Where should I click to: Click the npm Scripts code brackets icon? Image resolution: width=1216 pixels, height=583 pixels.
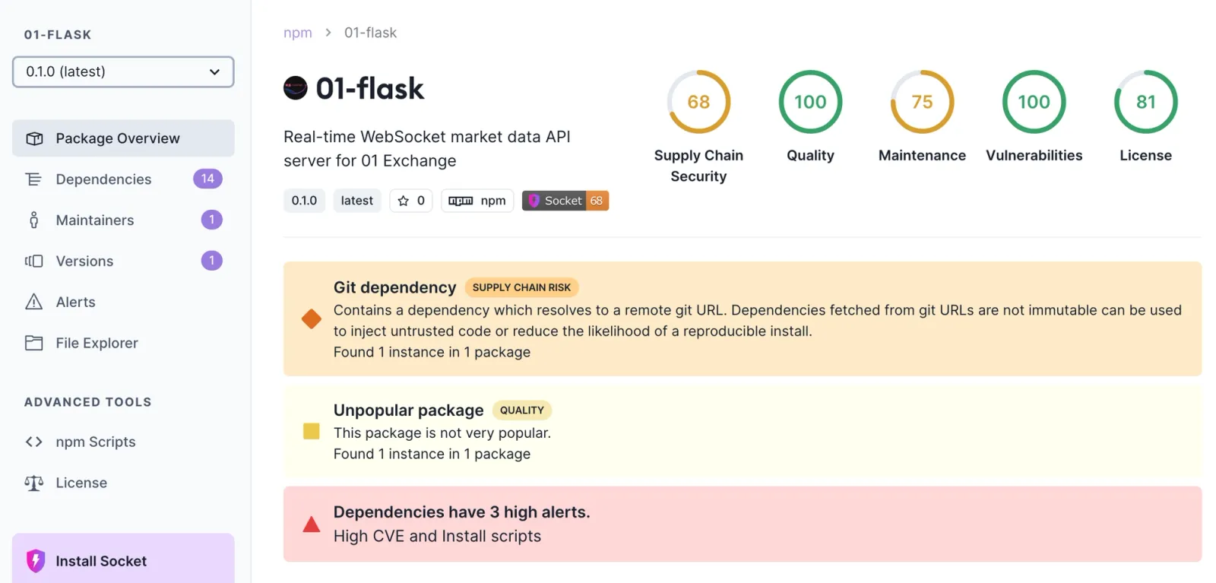coord(33,442)
